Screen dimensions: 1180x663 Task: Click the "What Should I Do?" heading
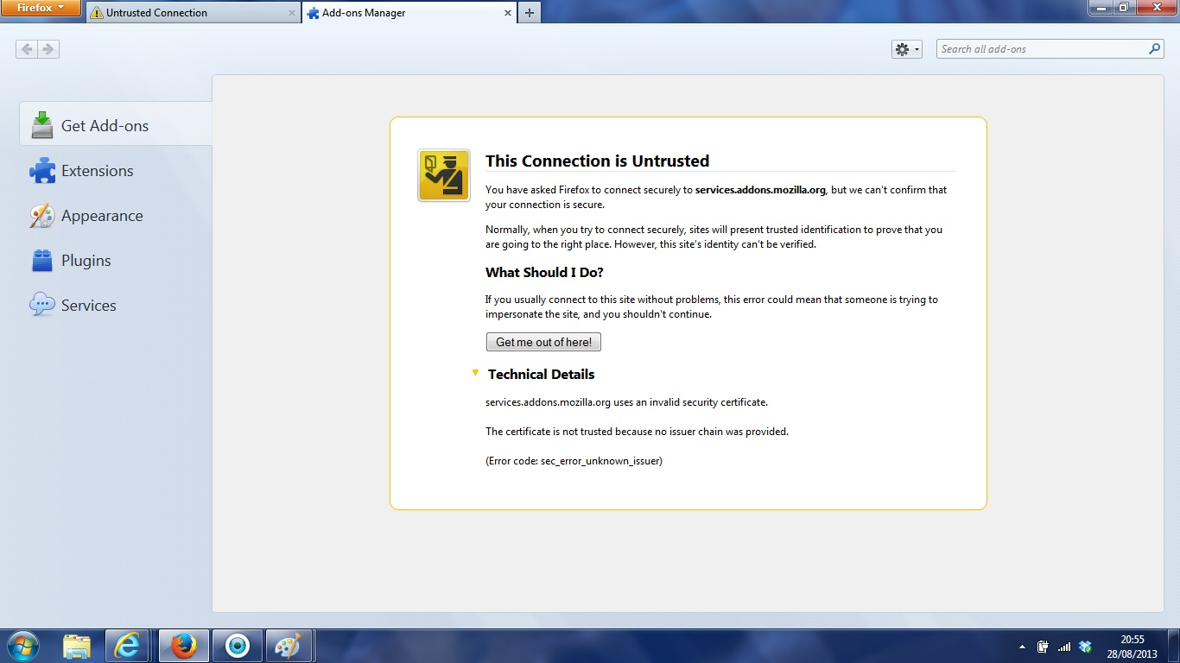(544, 273)
